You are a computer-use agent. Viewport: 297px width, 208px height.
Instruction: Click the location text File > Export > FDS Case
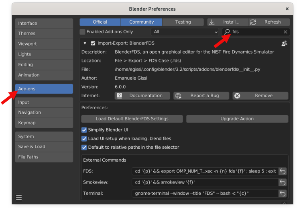click(148, 61)
